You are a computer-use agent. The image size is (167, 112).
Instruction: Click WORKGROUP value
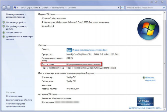[73, 89]
